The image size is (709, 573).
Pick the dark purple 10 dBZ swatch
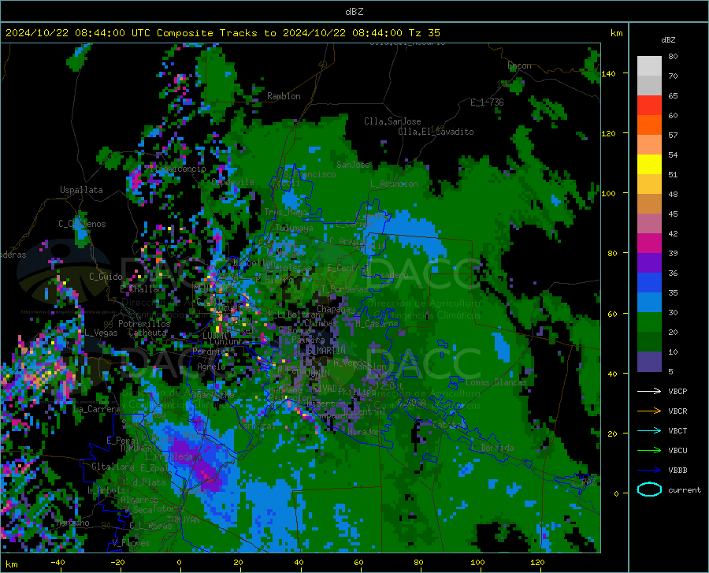point(649,362)
